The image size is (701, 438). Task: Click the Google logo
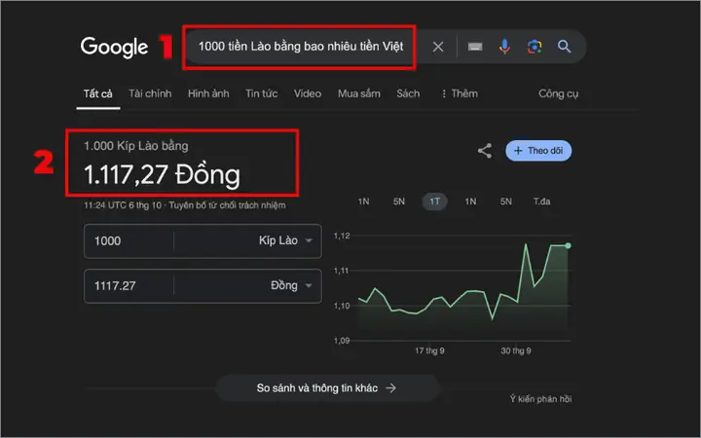[x=114, y=47]
